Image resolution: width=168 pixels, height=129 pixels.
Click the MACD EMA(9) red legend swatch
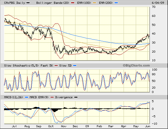tap(52, 97)
